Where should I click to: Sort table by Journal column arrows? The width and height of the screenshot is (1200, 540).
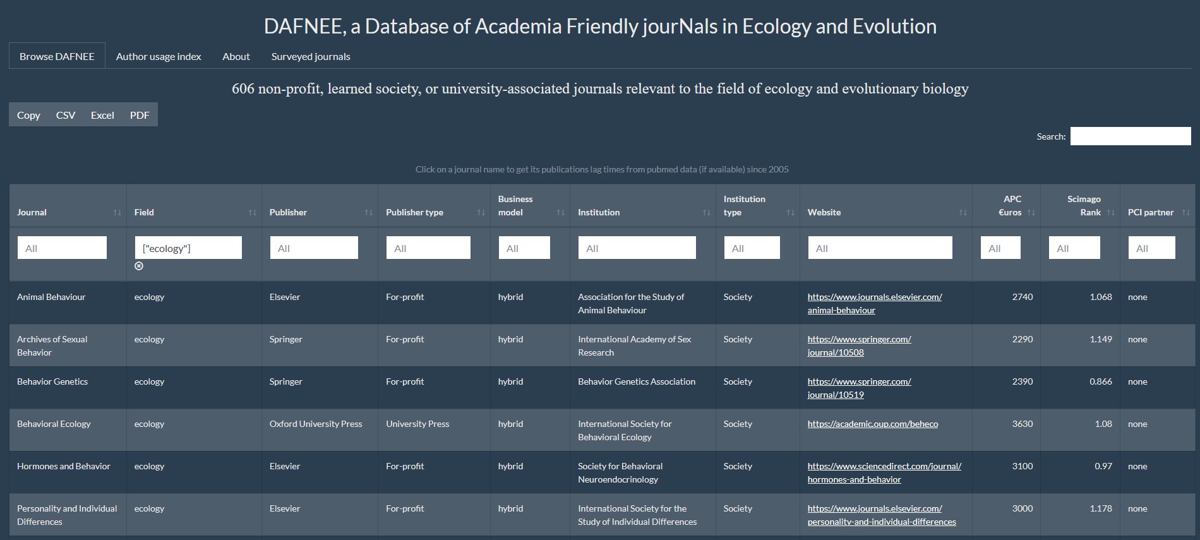point(117,213)
